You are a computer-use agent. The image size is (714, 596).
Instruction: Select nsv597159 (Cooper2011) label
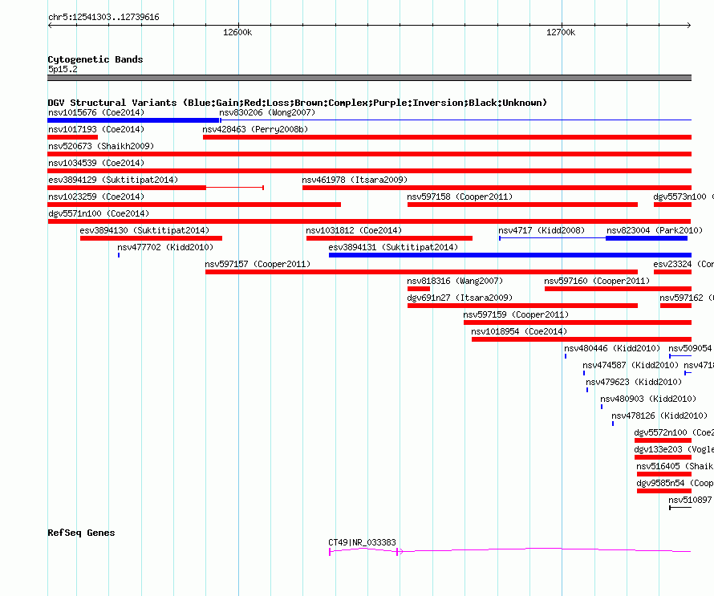click(x=516, y=314)
